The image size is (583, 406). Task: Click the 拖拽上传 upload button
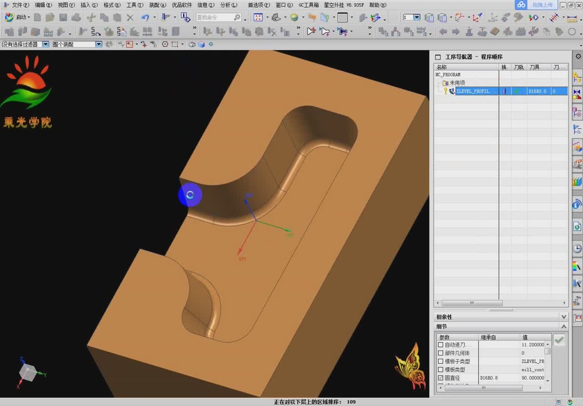tap(542, 5)
